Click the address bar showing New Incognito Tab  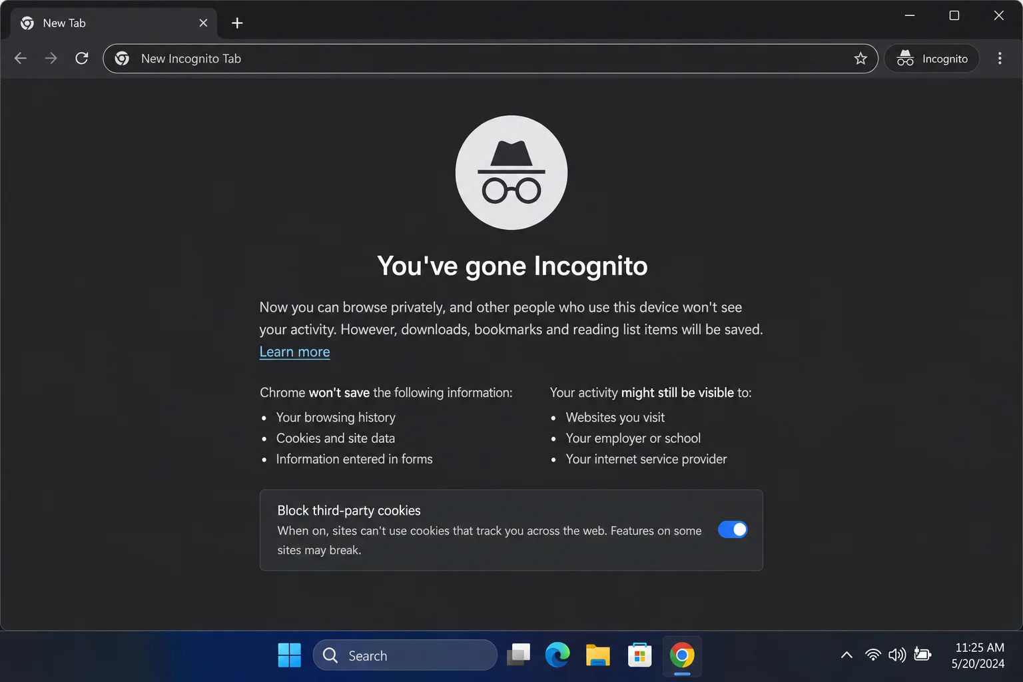click(490, 59)
